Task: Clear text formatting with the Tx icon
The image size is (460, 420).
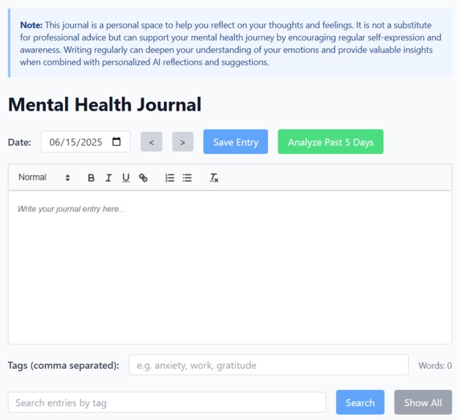Action: pyautogui.click(x=214, y=178)
